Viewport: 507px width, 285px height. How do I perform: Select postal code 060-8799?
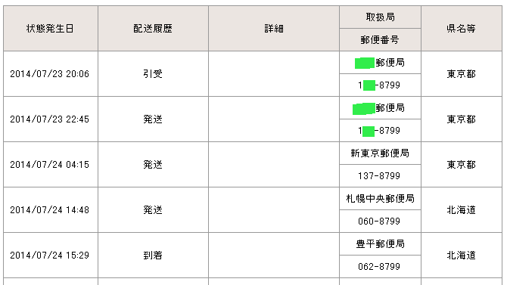point(379,221)
